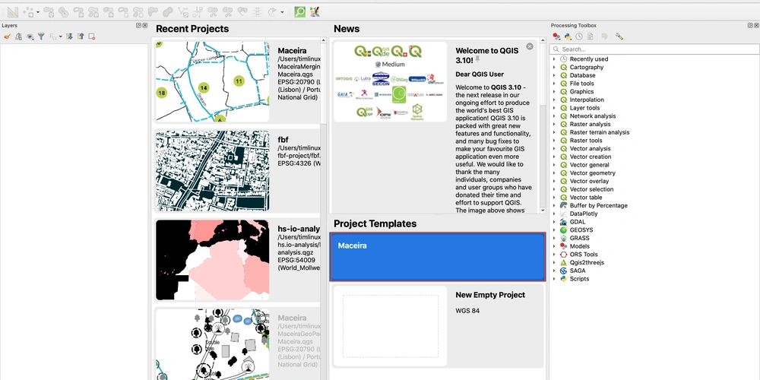Close the Processing Toolbox panel

(757, 26)
